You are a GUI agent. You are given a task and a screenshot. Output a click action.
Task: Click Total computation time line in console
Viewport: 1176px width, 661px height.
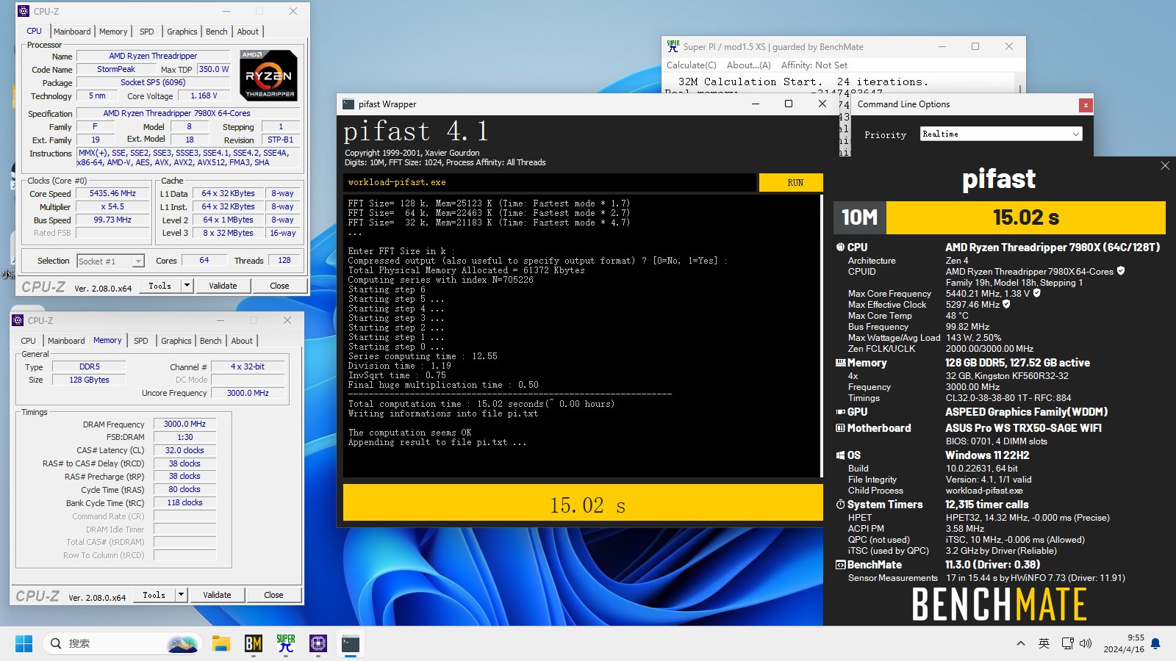(481, 404)
